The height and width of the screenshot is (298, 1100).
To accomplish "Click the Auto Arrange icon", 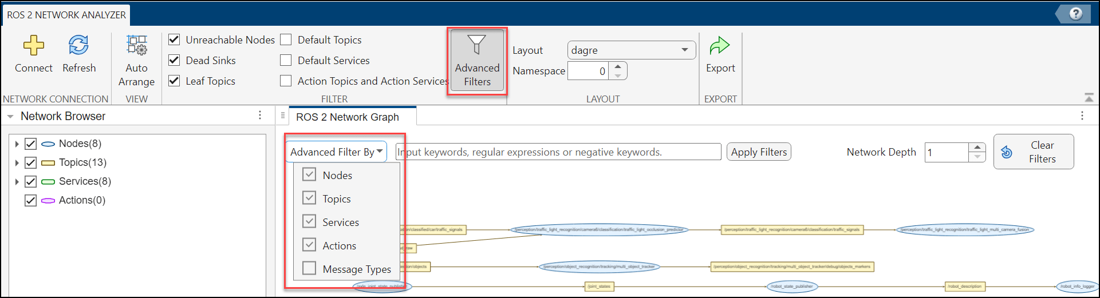I will point(136,45).
